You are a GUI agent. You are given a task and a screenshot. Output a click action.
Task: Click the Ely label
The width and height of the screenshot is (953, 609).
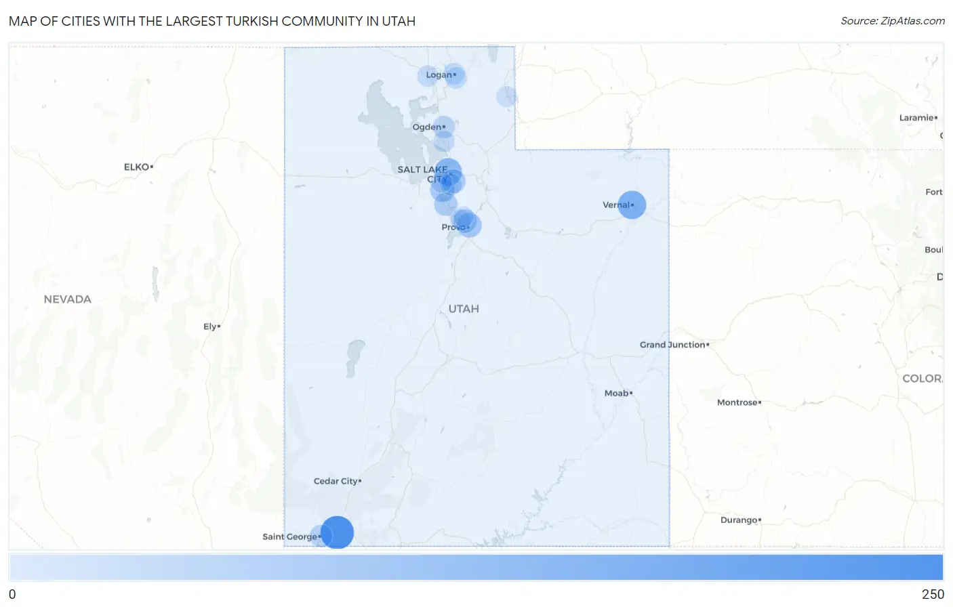(x=210, y=327)
